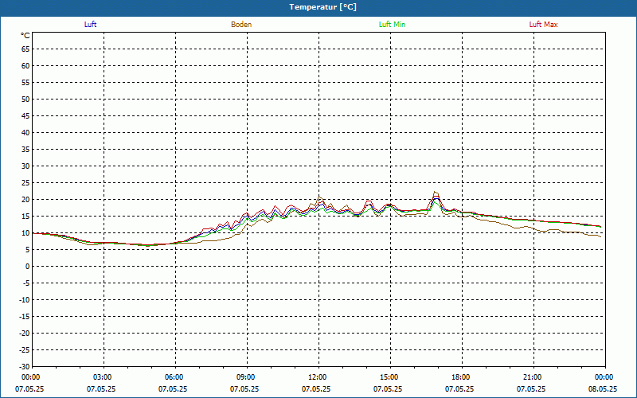Click the 21:00 time axis label

click(x=533, y=377)
